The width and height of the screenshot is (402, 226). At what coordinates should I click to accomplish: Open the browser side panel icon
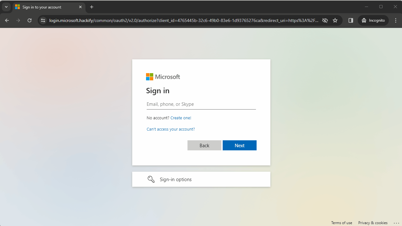point(350,20)
